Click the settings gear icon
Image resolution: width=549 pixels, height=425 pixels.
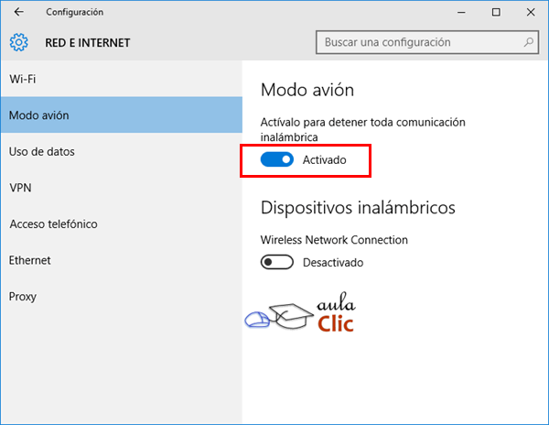coord(19,42)
